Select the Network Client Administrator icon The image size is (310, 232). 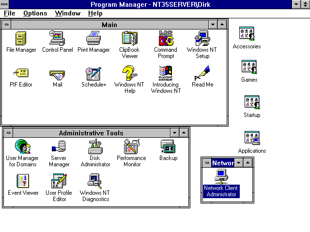pos(221,177)
